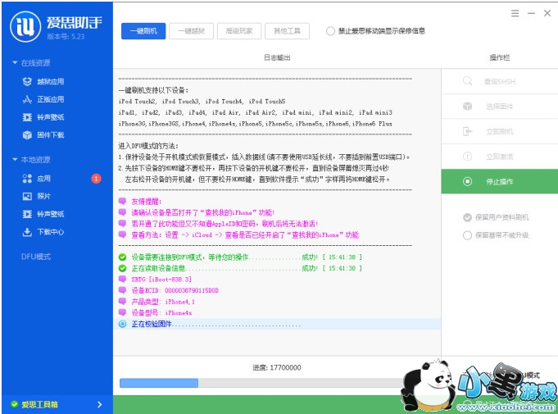
Task: Select the 正在校验固件 log row text
Action: [215, 324]
